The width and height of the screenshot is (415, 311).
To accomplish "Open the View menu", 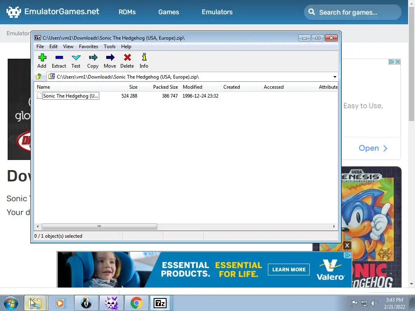I will click(68, 47).
